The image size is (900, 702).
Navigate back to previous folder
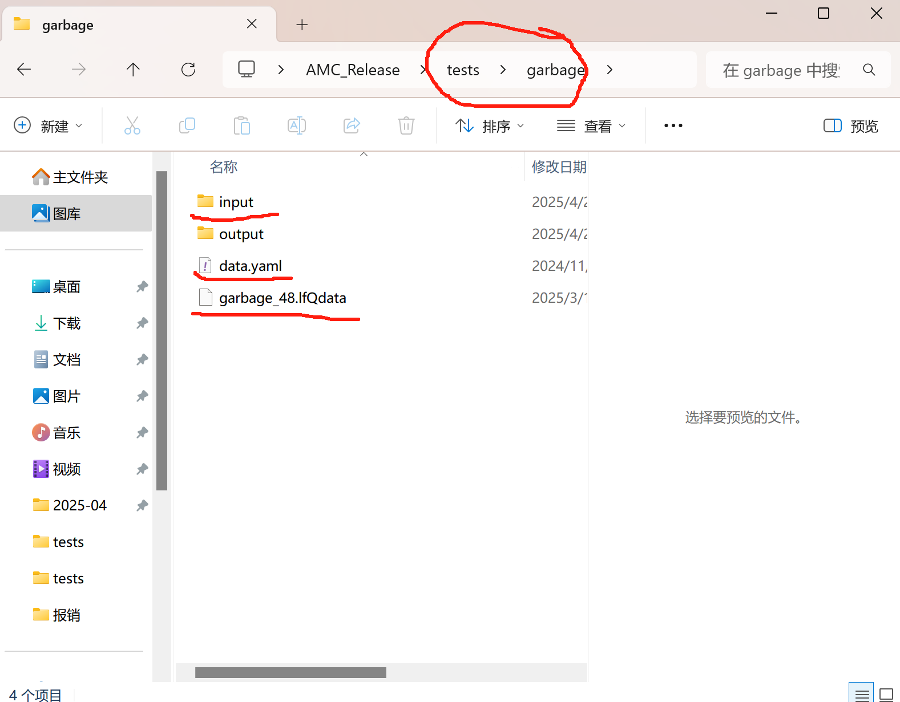pyautogui.click(x=24, y=70)
